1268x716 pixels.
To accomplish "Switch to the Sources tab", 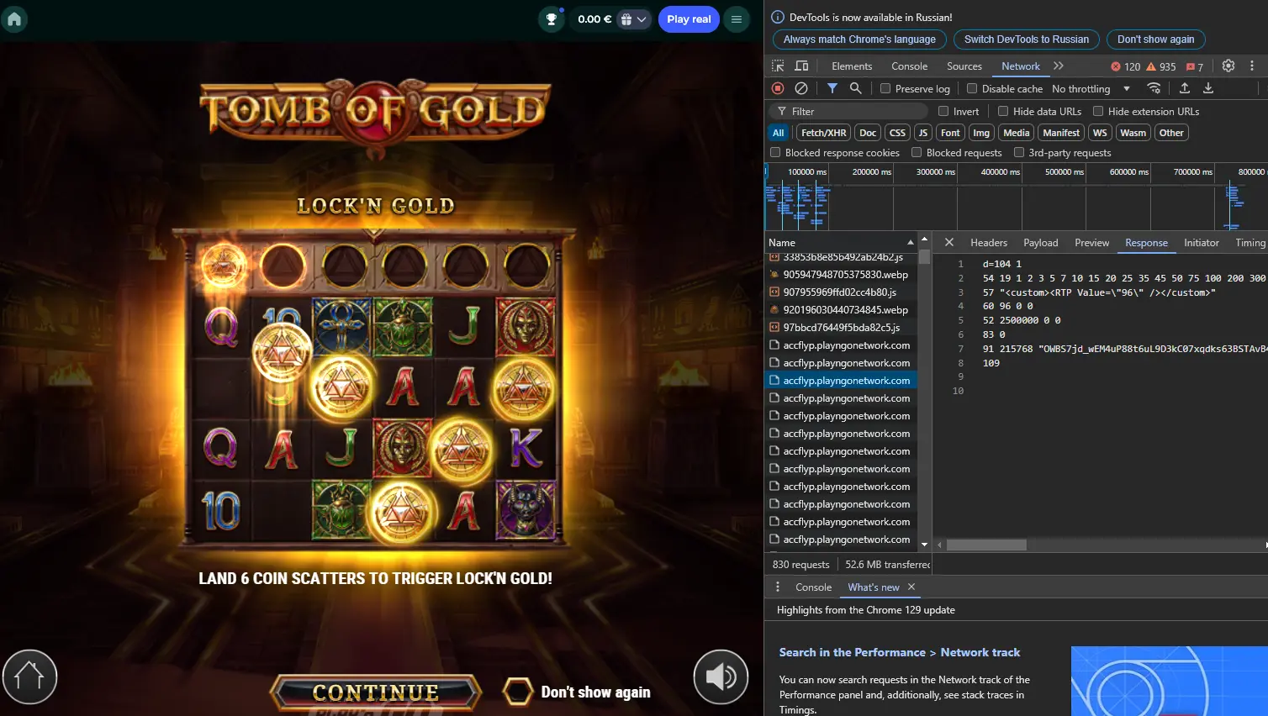I will pyautogui.click(x=964, y=66).
